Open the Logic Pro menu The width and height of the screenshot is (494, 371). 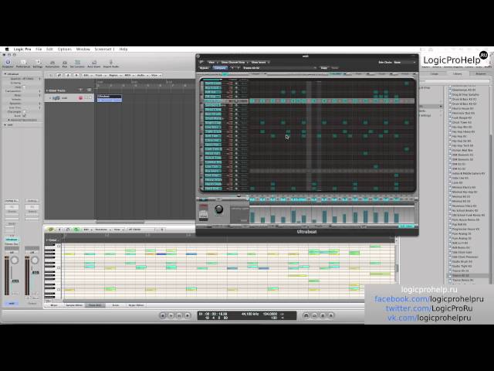(22, 49)
